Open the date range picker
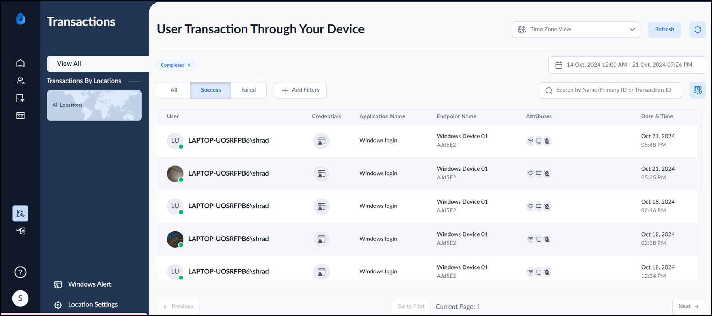This screenshot has width=712, height=316. point(627,65)
